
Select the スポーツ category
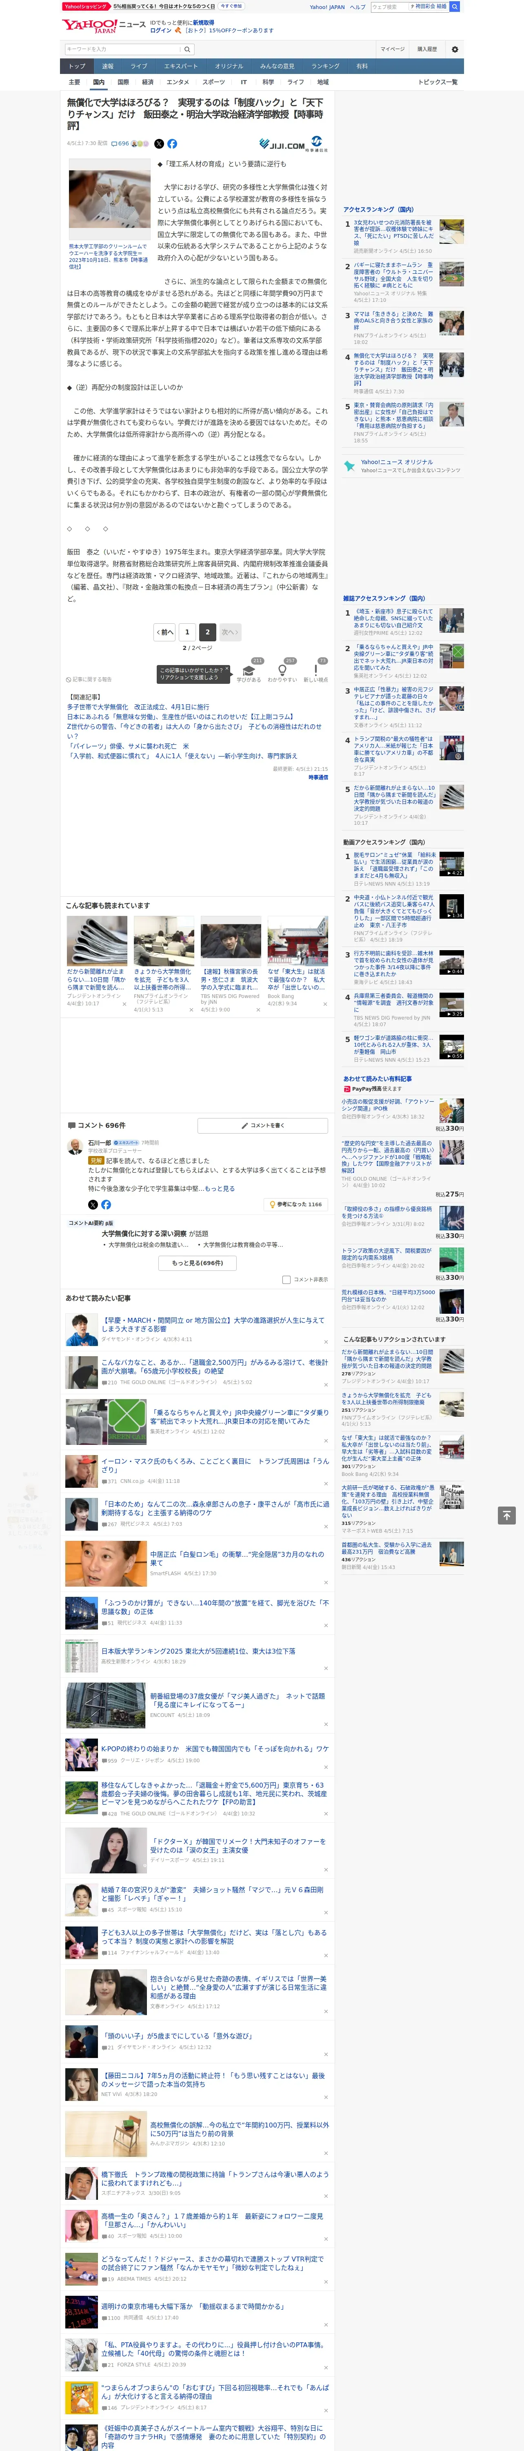(214, 82)
